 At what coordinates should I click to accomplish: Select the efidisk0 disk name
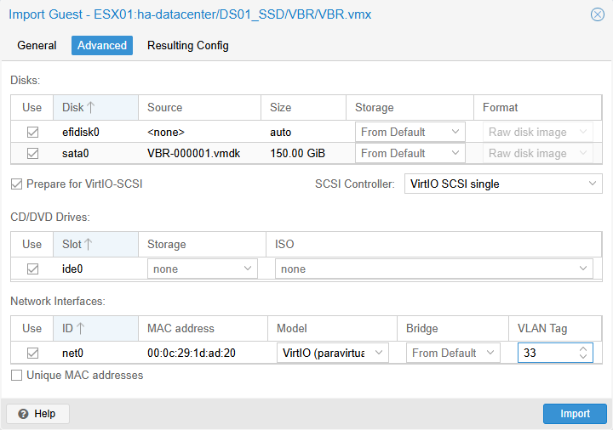tap(81, 133)
